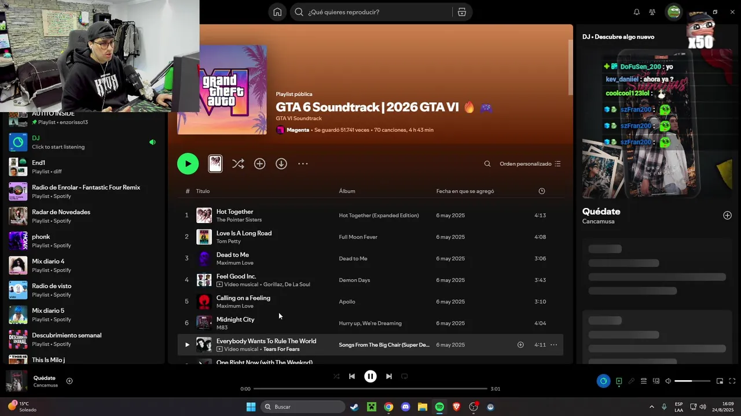This screenshot has width=741, height=416.
Task: Open the Full Moon Fever album link
Action: (358, 237)
